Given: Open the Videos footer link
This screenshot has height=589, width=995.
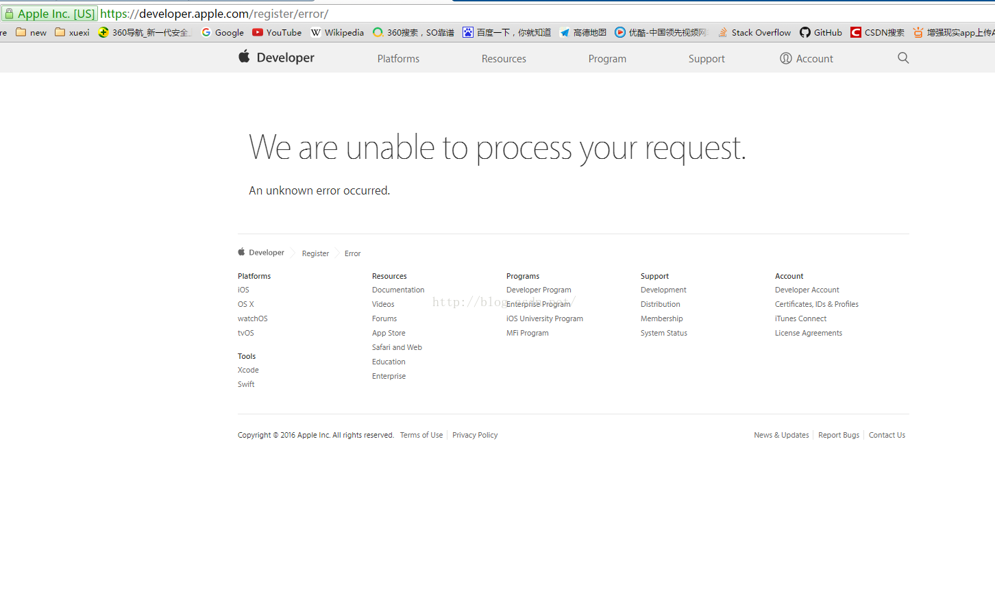Looking at the screenshot, I should pos(383,304).
